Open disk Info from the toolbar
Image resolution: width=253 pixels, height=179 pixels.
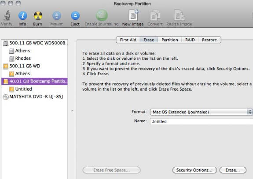pyautogui.click(x=22, y=16)
